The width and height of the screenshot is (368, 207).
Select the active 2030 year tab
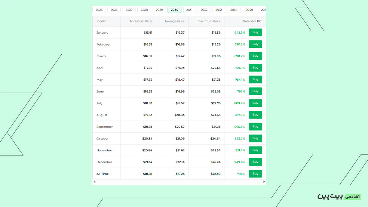tap(174, 10)
